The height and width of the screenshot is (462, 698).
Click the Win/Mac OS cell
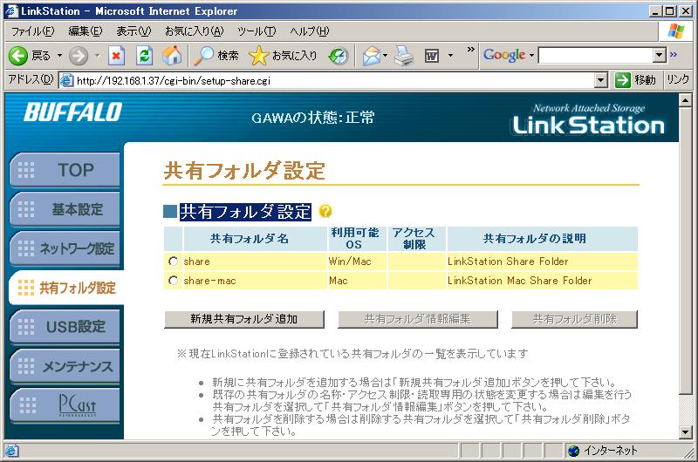(357, 262)
